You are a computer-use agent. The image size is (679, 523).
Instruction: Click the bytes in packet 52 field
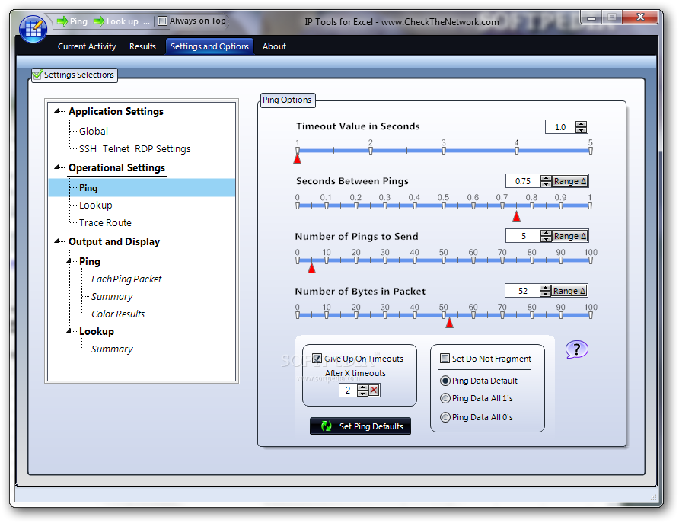pyautogui.click(x=522, y=291)
